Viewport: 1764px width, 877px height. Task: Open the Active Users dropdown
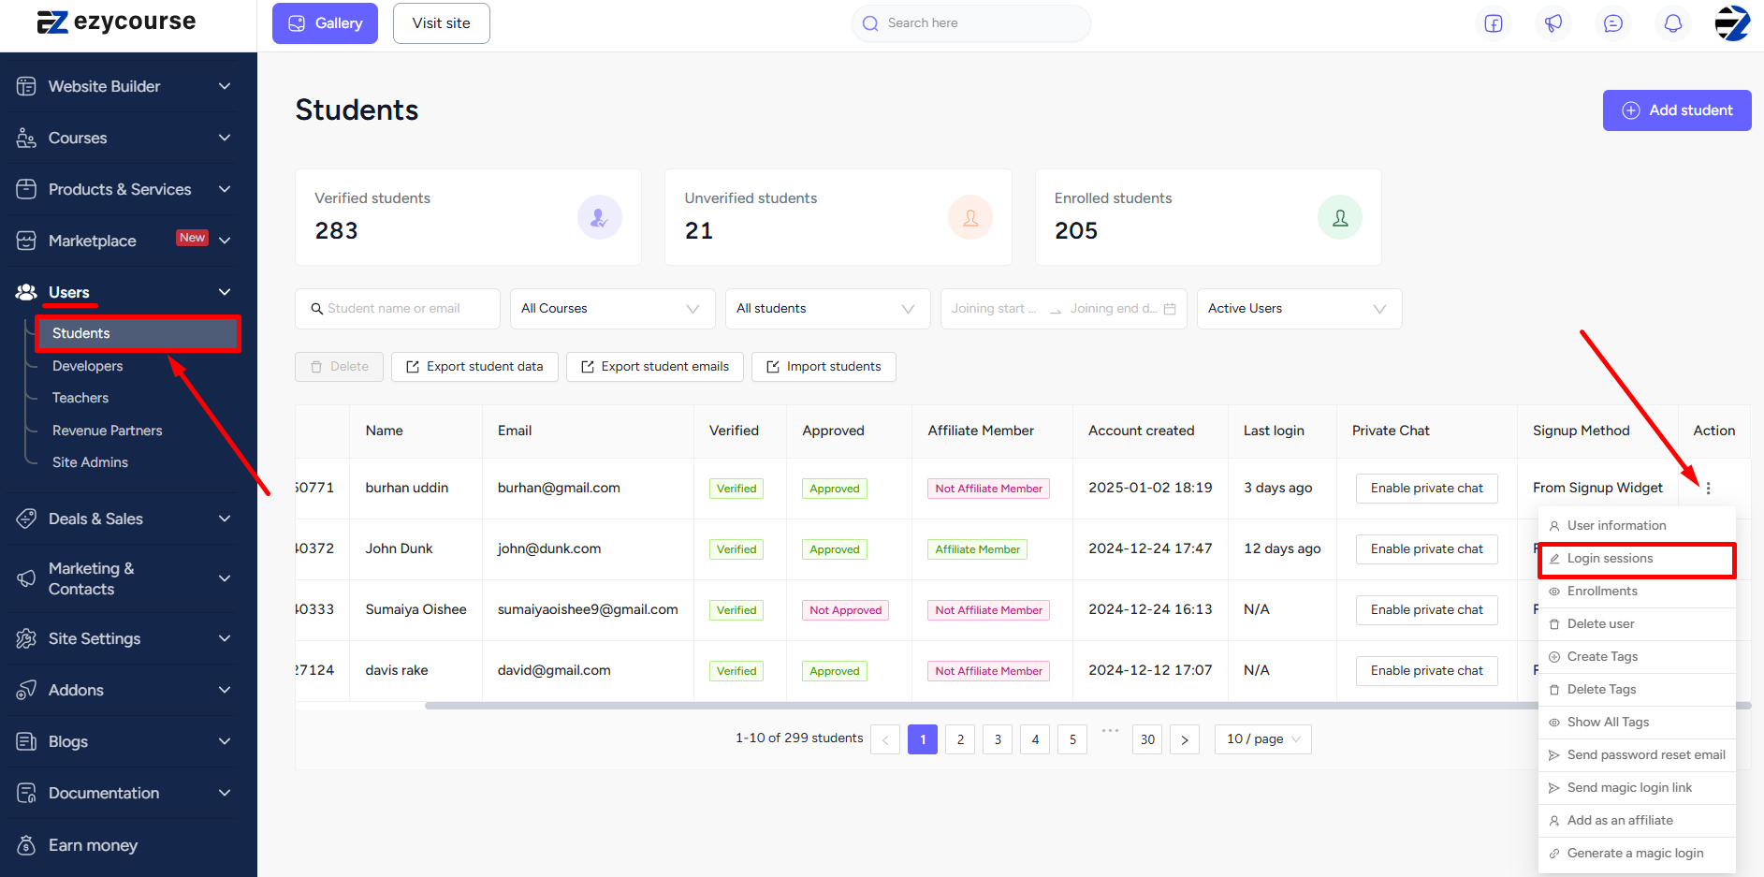(1300, 309)
